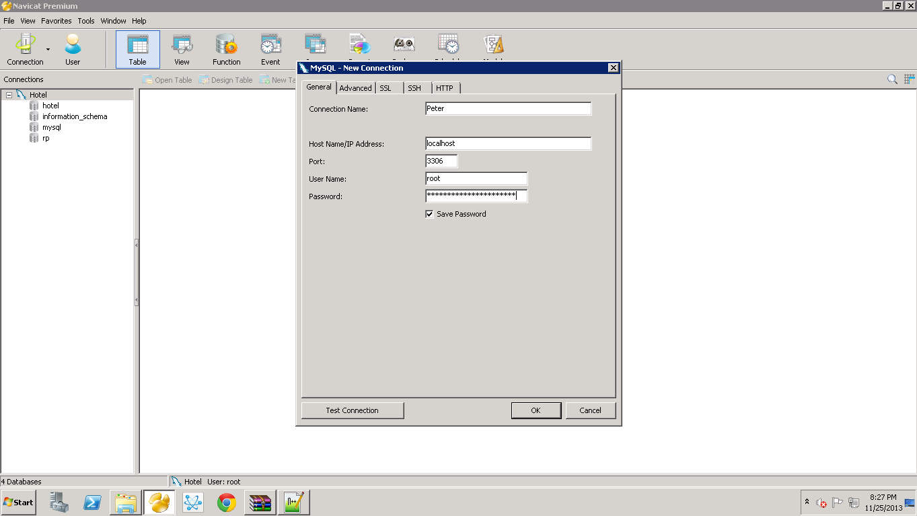Click the Windows Start button
Viewport: 917px width, 516px height.
click(x=18, y=502)
